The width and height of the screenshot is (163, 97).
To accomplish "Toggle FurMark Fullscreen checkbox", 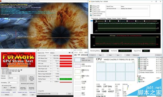I will [9, 76].
